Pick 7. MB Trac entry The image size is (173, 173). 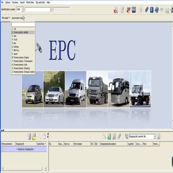23,50
